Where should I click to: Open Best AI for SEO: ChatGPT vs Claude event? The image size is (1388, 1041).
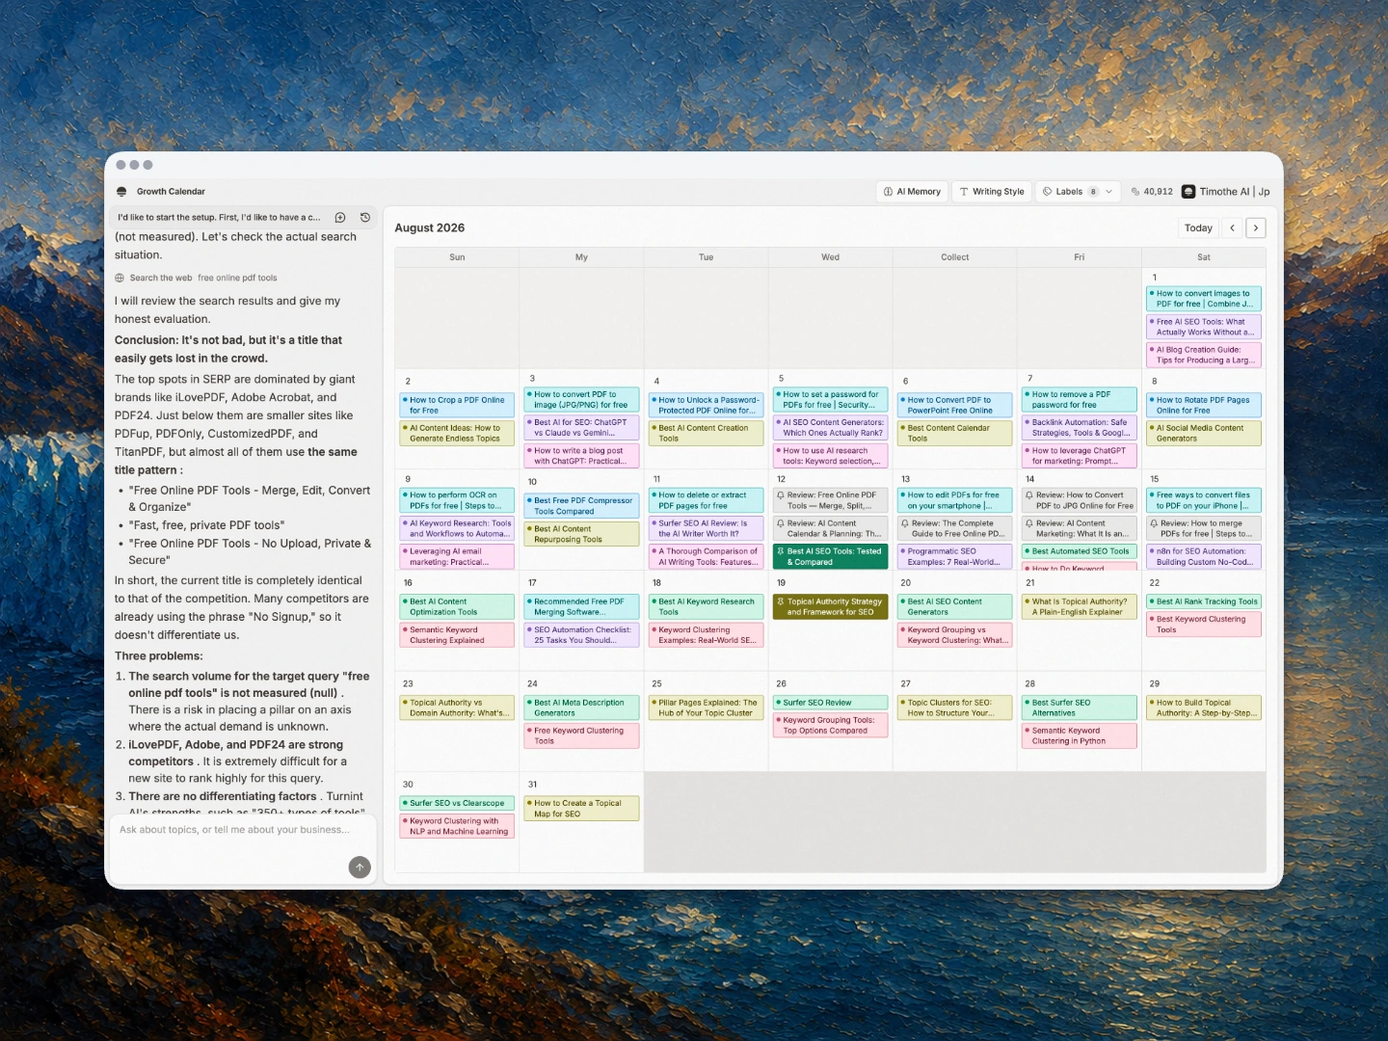(581, 427)
